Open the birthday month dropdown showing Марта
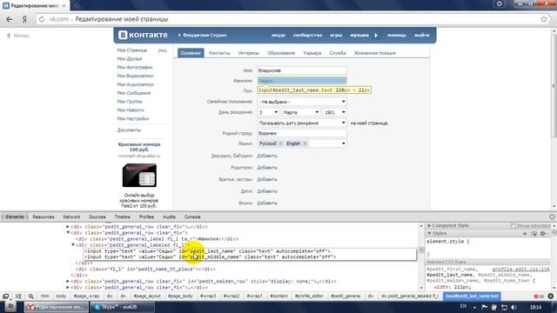Image resolution: width=557 pixels, height=313 pixels. click(301, 112)
